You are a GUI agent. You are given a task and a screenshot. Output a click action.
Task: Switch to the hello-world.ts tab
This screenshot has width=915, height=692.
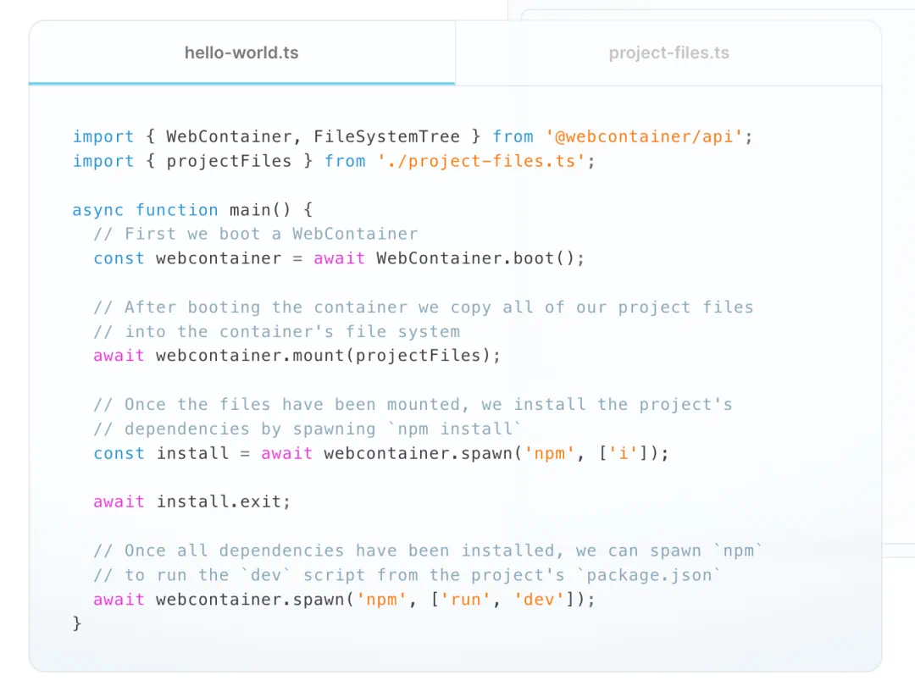[241, 53]
